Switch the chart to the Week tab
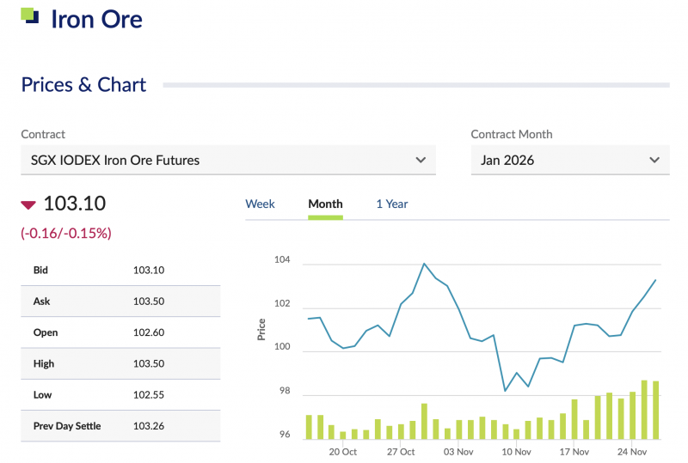The height and width of the screenshot is (463, 688). tap(260, 204)
